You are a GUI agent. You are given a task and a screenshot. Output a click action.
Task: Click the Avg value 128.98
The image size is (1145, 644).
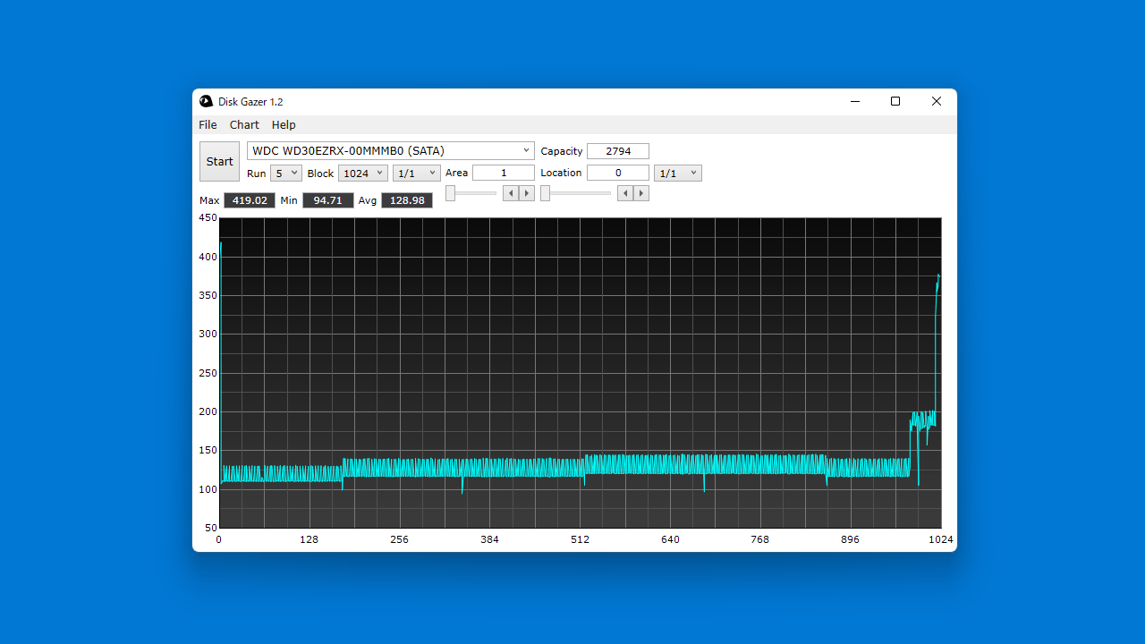[407, 200]
